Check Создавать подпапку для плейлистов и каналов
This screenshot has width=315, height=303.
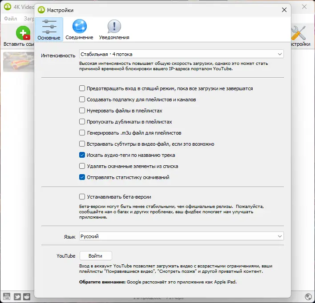tap(82, 100)
